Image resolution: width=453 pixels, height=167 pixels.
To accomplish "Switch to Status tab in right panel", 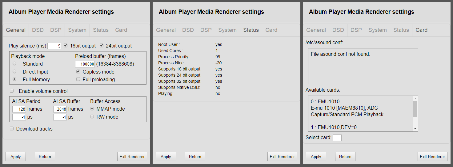I will tap(401, 30).
